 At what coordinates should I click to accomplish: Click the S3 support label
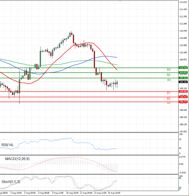click(169, 103)
